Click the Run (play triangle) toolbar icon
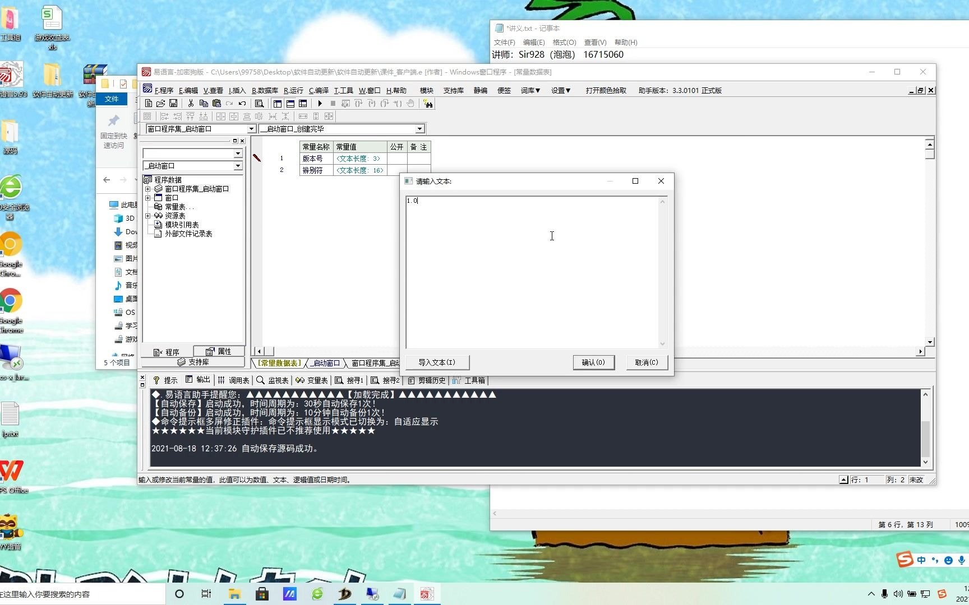 [320, 104]
